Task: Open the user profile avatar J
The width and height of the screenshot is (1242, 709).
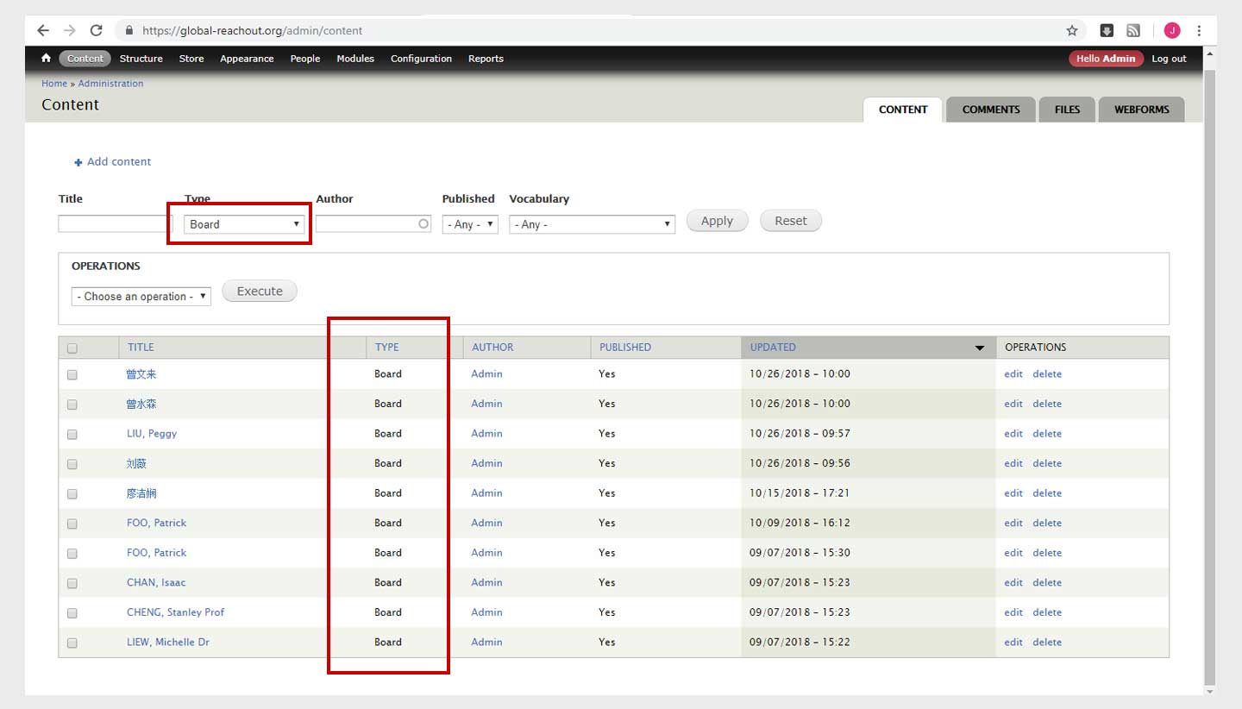Action: tap(1171, 30)
